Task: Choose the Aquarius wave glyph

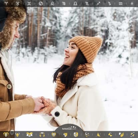Action: pyautogui.click(x=121, y=4)
